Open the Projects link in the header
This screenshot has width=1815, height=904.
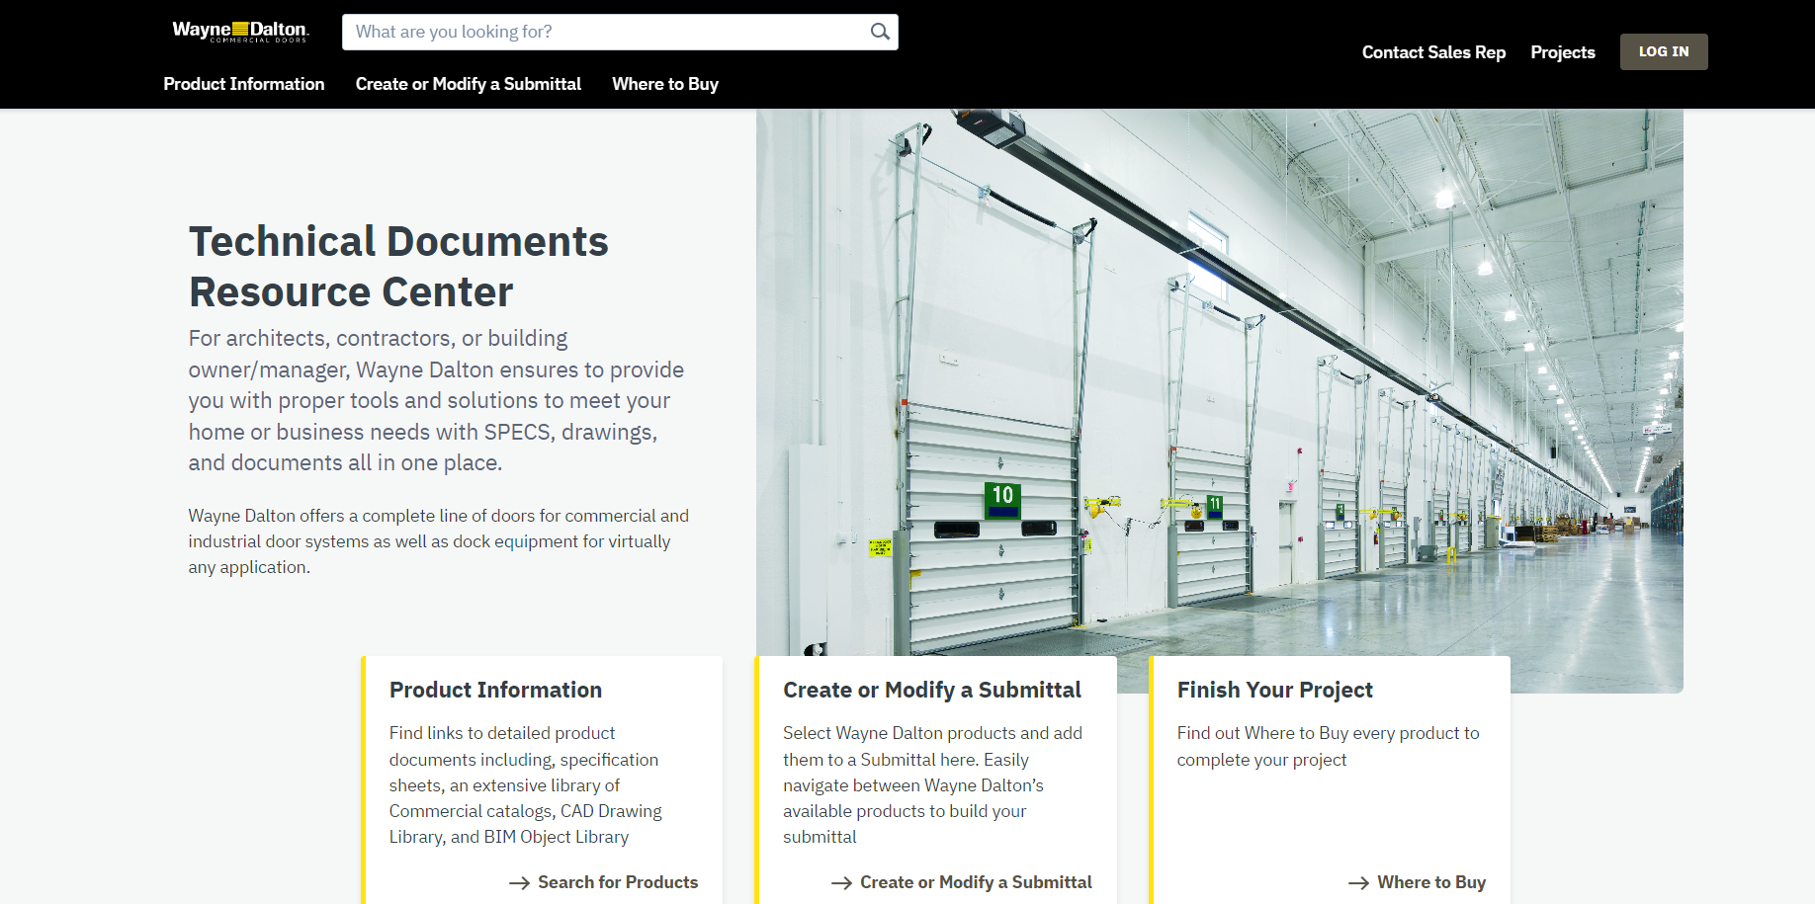(x=1562, y=52)
